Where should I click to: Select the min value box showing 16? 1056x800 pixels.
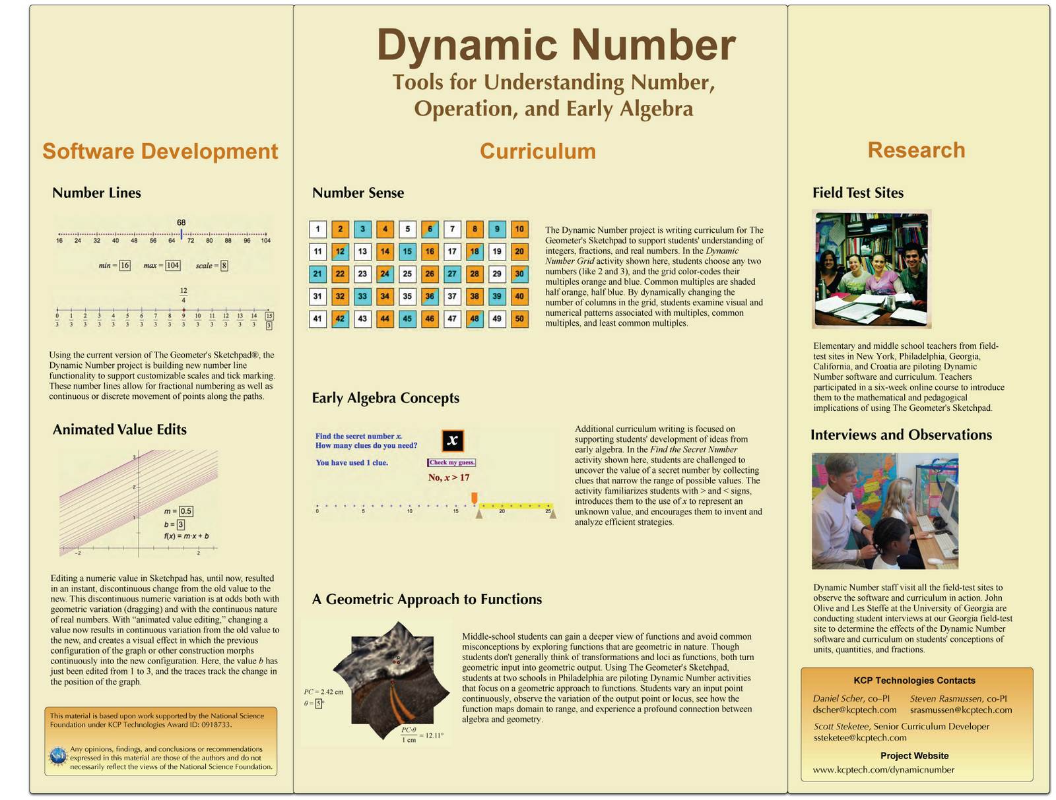pyautogui.click(x=125, y=265)
